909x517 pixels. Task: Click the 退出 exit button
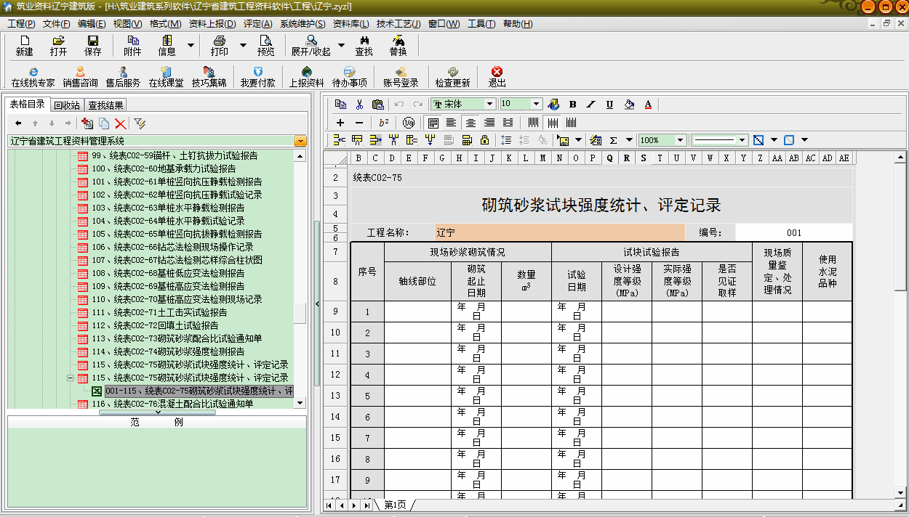point(497,76)
